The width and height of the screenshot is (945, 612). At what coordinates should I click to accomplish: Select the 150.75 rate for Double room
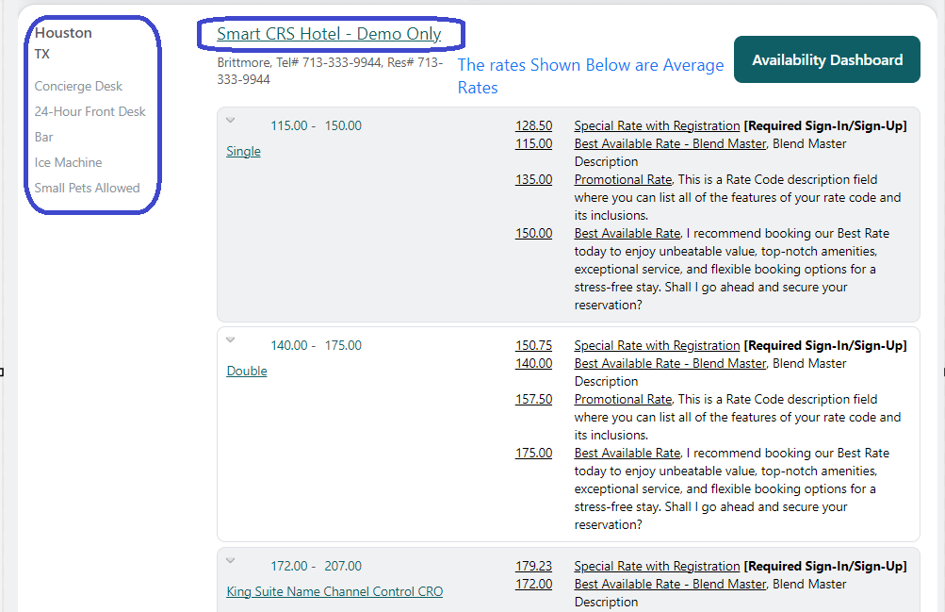click(533, 345)
